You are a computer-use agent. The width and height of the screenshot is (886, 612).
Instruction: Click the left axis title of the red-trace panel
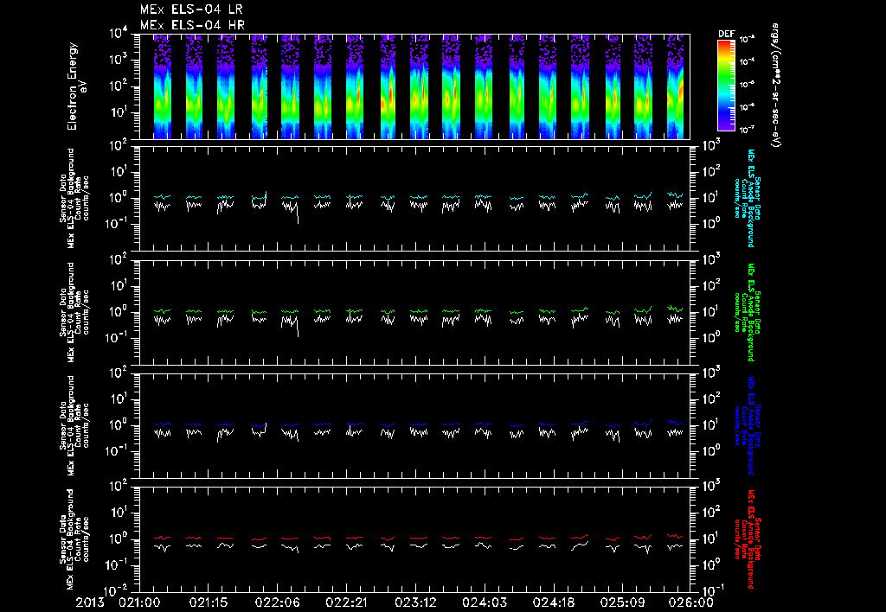74,539
